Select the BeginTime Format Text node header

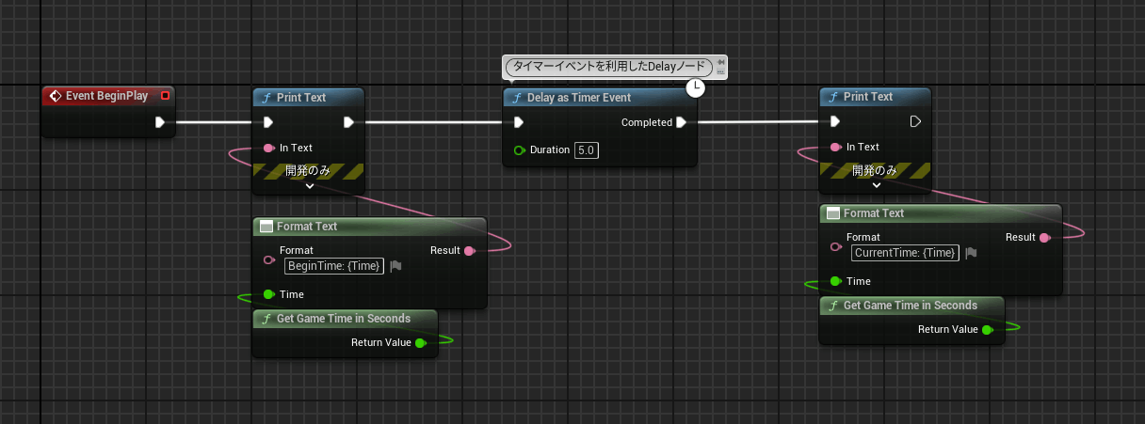click(x=369, y=227)
